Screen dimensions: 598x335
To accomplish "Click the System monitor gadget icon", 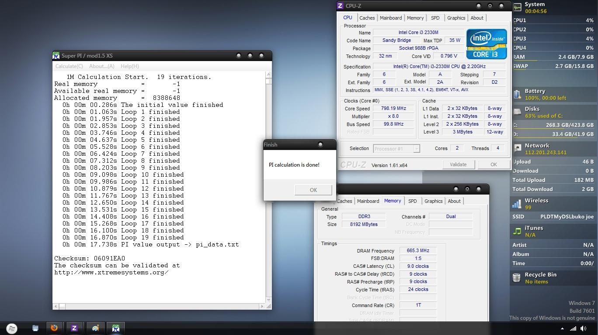I will click(x=518, y=7).
